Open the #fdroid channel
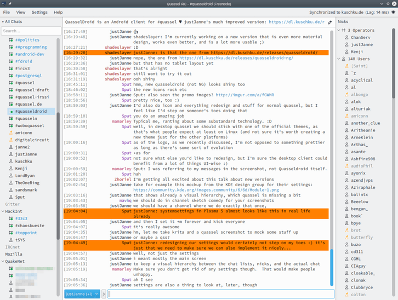398x300 pixels. pos(24,61)
